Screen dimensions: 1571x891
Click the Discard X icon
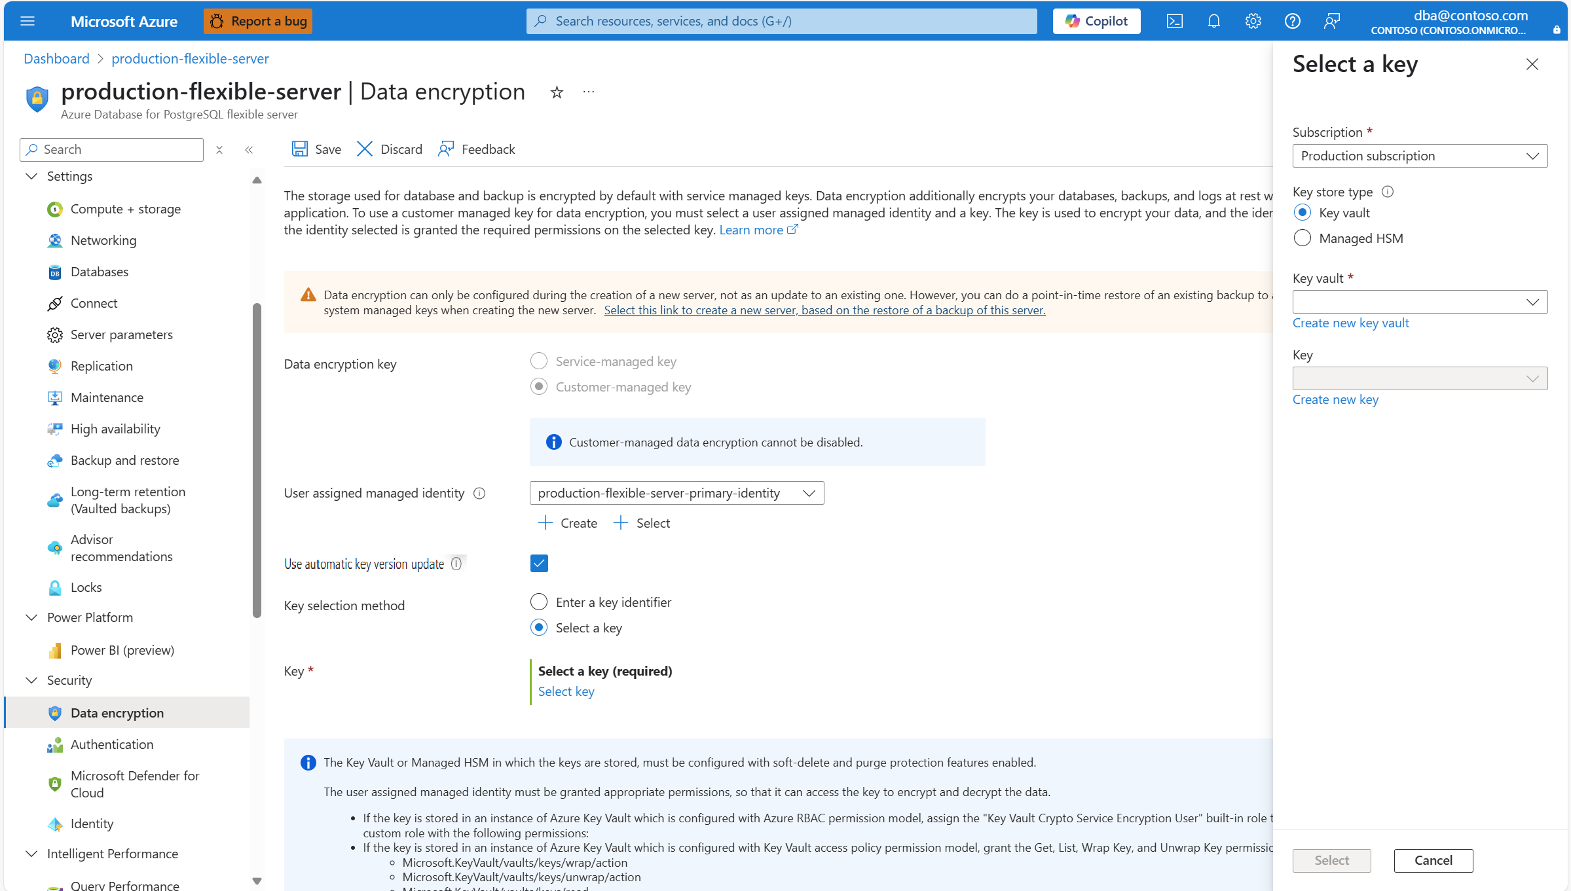point(365,149)
